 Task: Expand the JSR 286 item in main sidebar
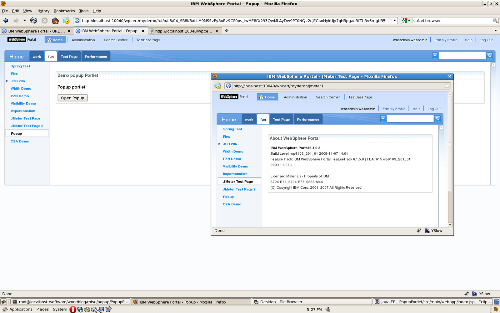tap(7, 81)
